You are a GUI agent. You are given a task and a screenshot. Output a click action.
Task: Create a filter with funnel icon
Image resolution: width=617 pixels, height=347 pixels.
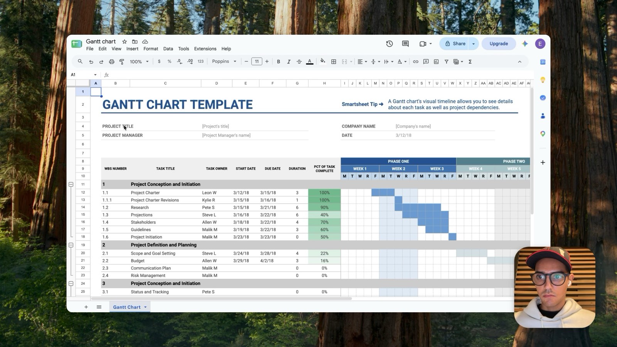click(x=446, y=62)
